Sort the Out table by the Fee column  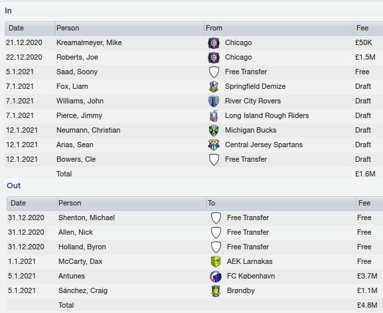pyautogui.click(x=370, y=204)
